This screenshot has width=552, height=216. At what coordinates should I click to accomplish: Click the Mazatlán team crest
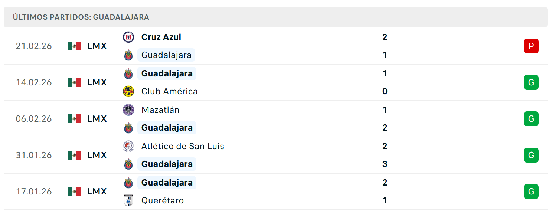tap(128, 110)
